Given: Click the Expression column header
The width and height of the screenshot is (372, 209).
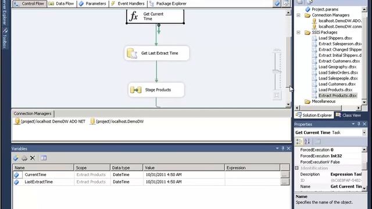Looking at the screenshot, I should pyautogui.click(x=252, y=168).
